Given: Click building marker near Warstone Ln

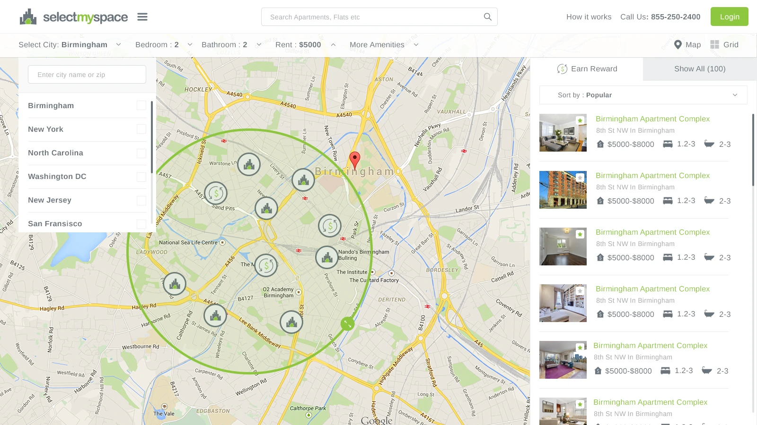Looking at the screenshot, I should click(x=249, y=164).
